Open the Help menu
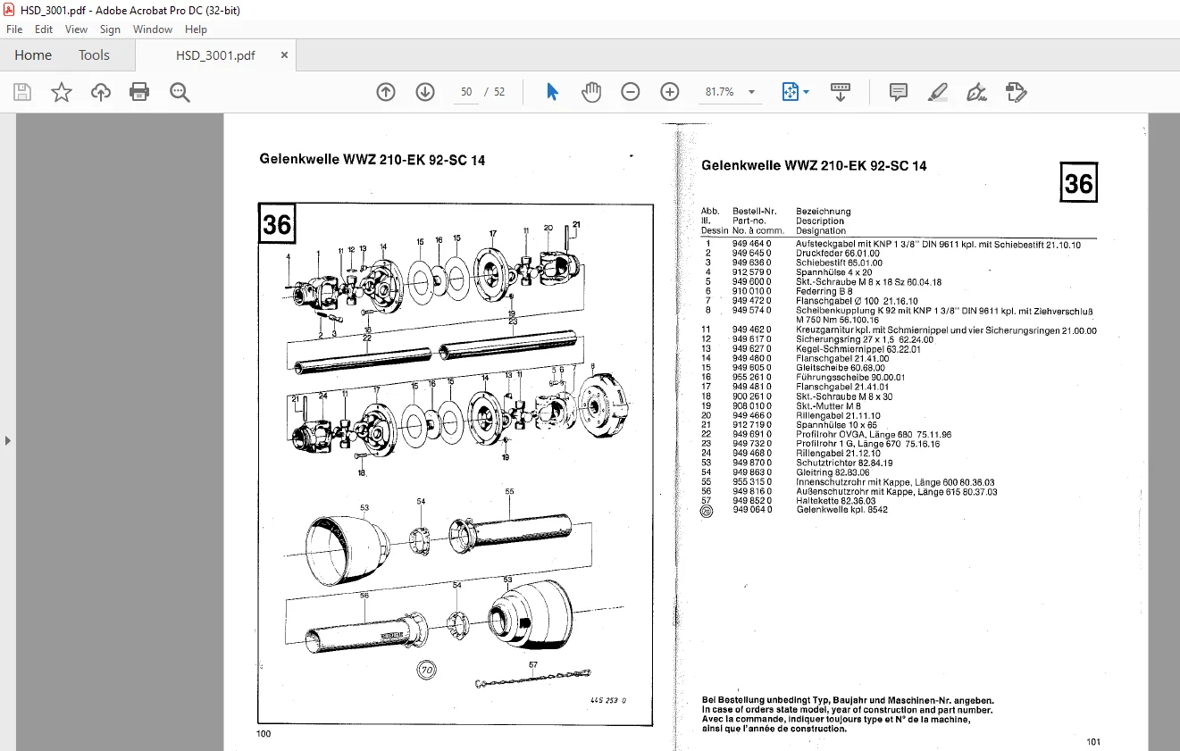 (196, 29)
